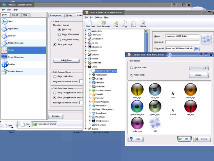
Task: Collapse the Office tree node
Action: [x=86, y=67]
